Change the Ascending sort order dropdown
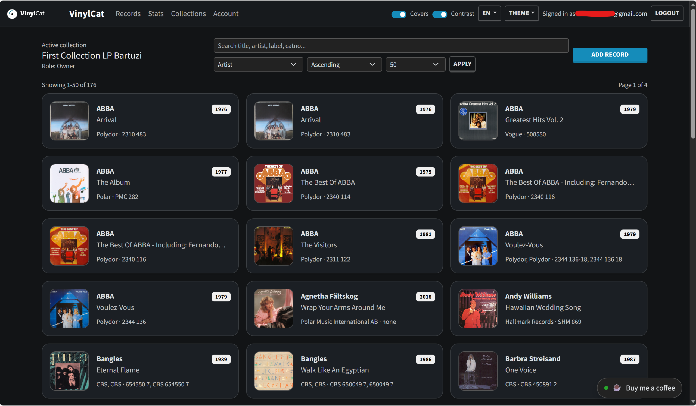The height and width of the screenshot is (406, 696). pos(344,65)
